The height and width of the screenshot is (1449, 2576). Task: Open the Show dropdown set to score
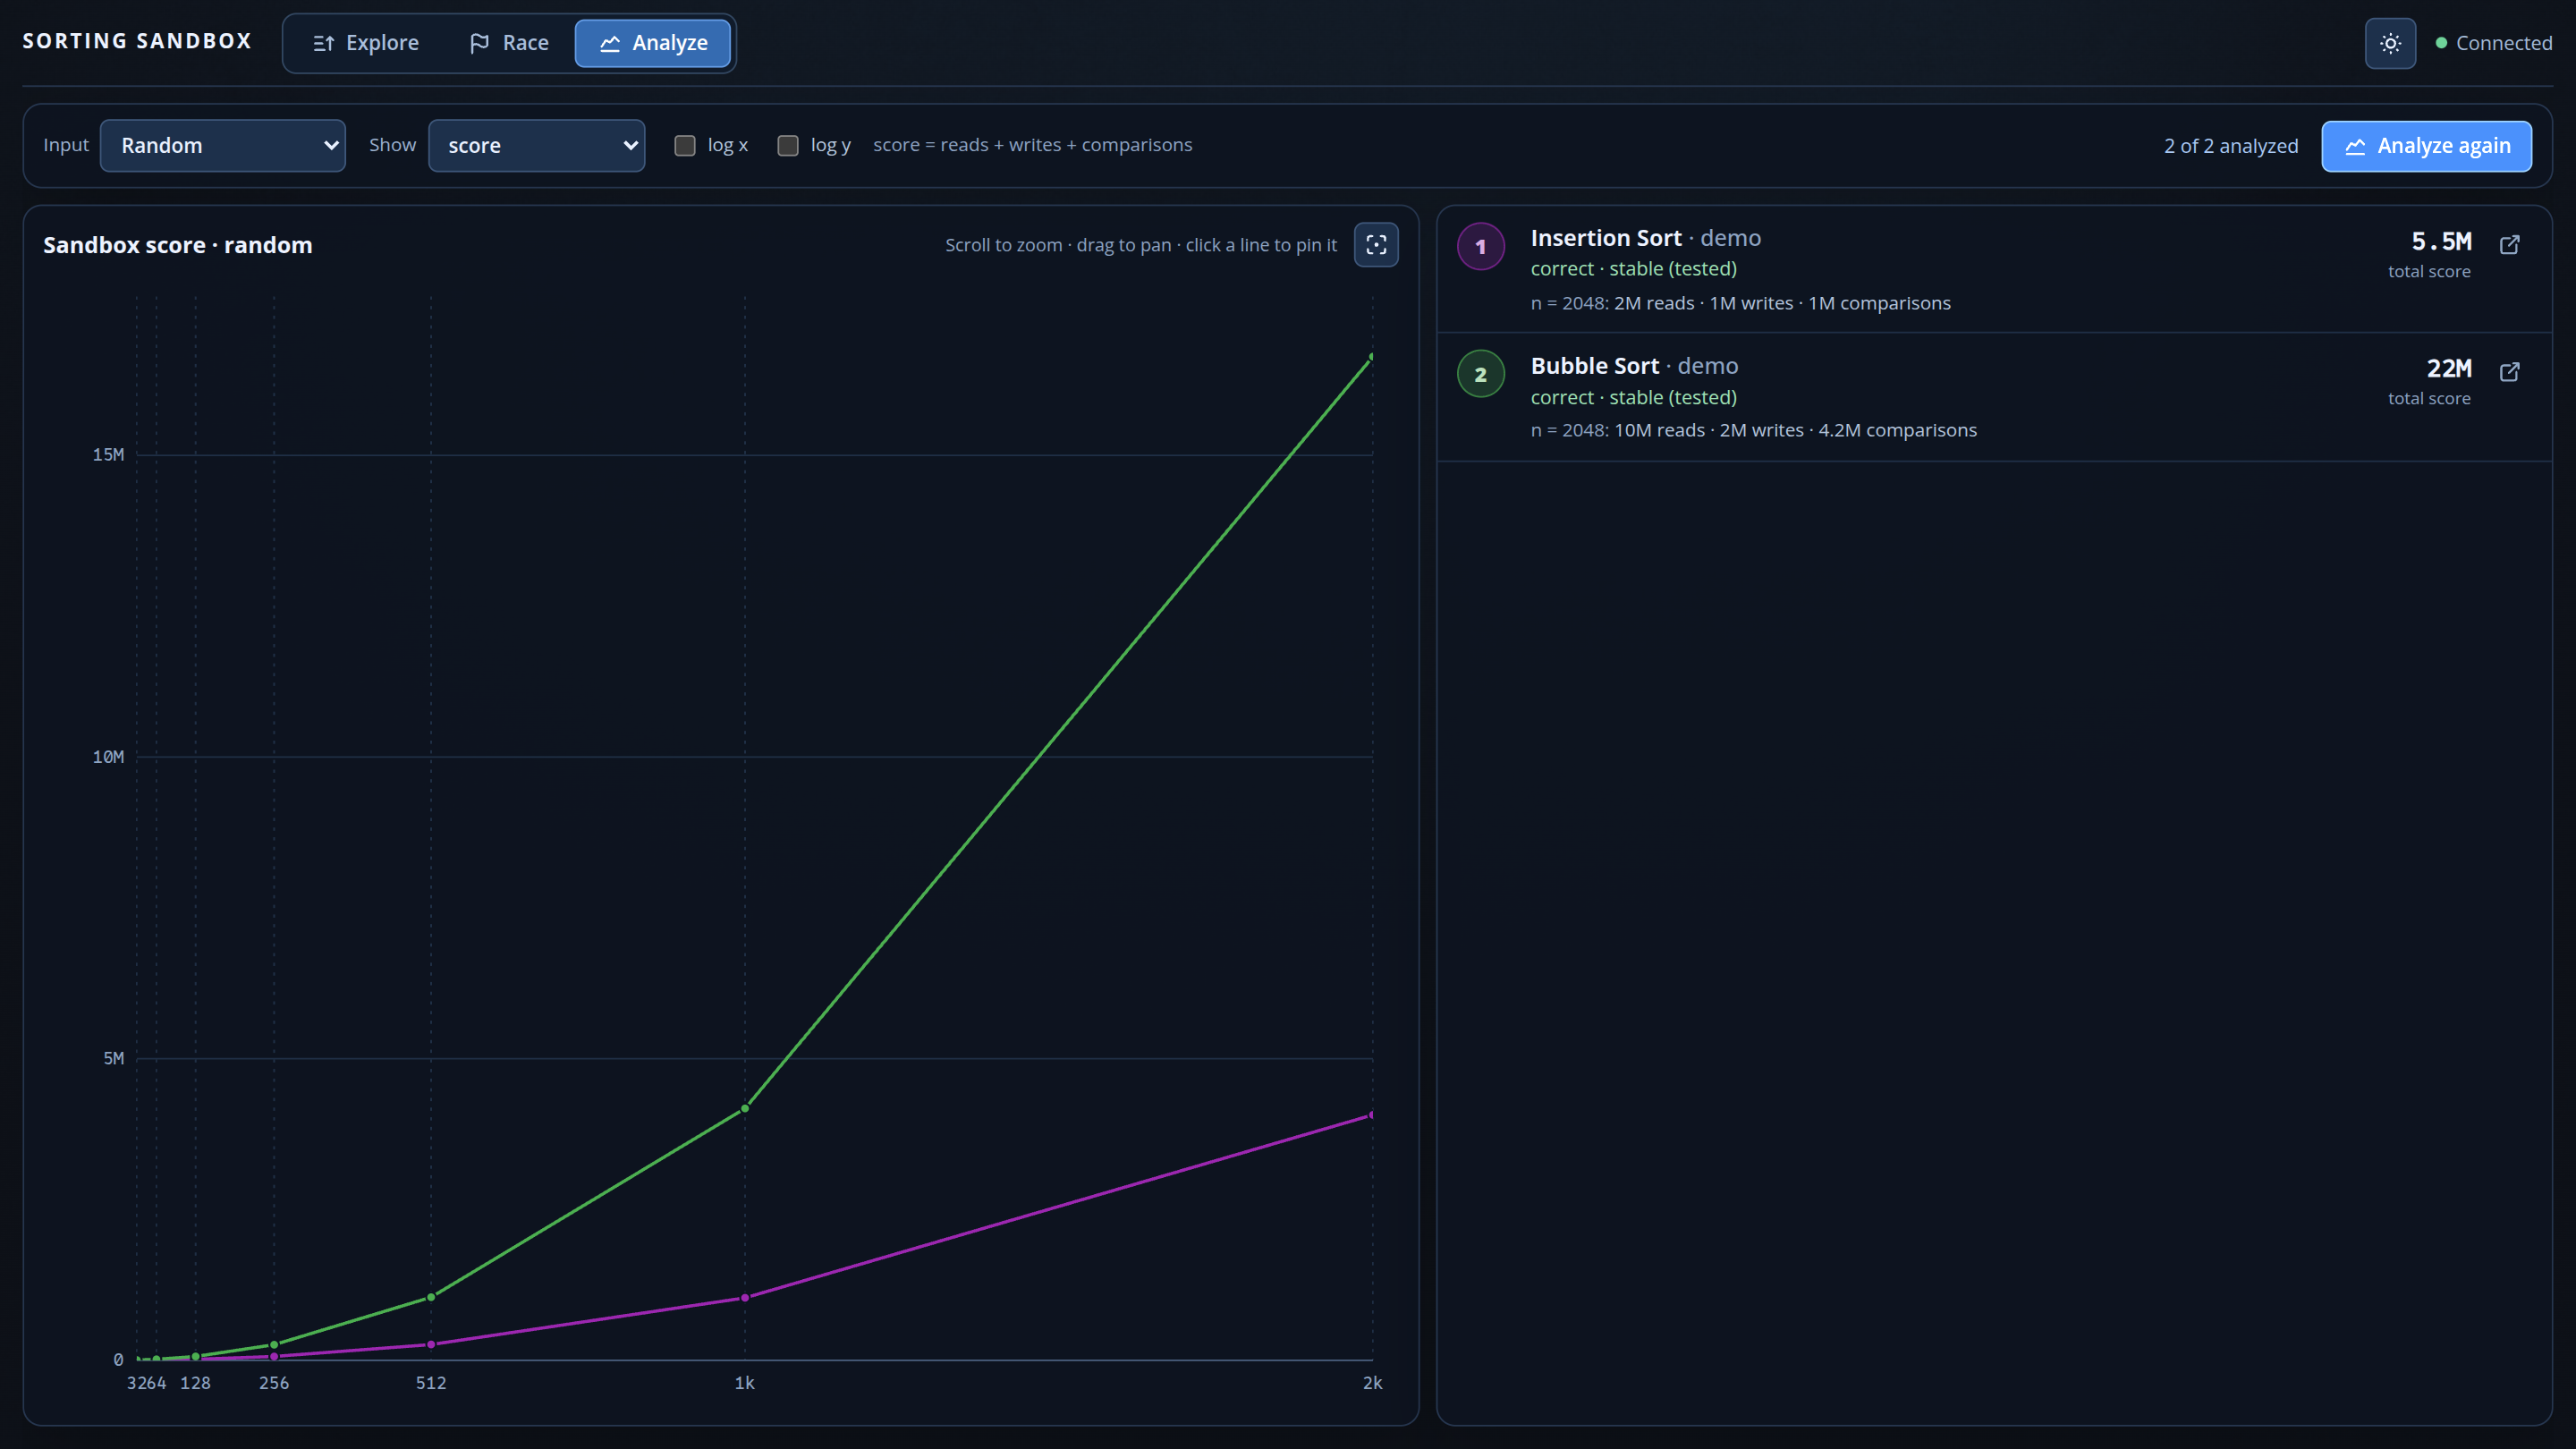[x=537, y=146]
